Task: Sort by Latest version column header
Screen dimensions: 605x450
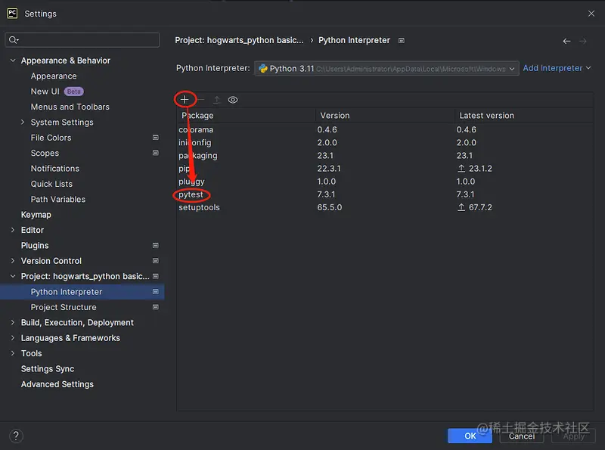Action: click(x=524, y=116)
